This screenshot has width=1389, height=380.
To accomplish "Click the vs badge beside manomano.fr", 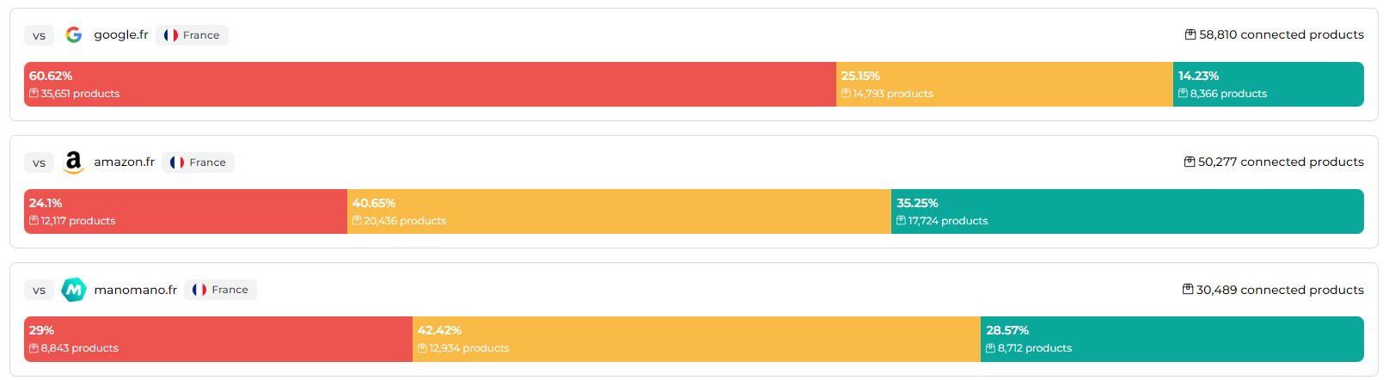I will click(x=39, y=290).
